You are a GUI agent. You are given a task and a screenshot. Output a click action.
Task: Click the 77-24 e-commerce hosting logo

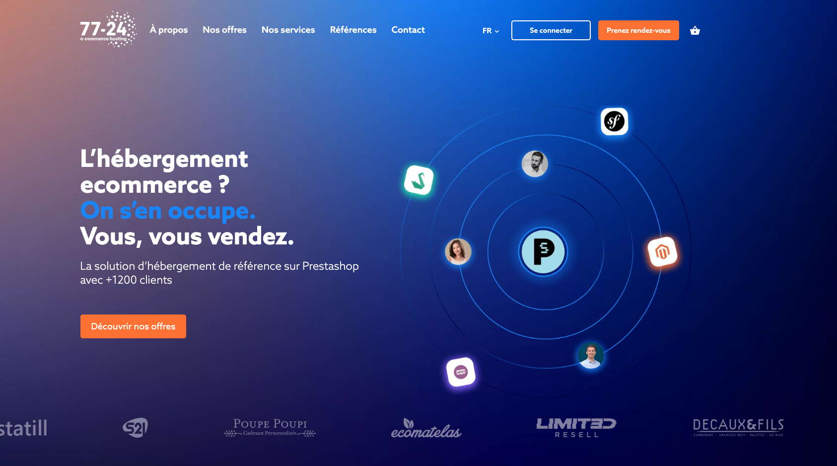pos(108,29)
